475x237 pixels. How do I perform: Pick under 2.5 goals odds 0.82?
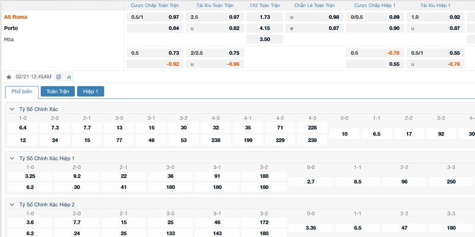pos(215,28)
